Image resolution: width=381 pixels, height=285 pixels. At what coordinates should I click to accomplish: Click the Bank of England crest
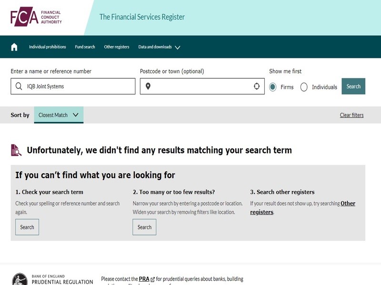[20, 279]
